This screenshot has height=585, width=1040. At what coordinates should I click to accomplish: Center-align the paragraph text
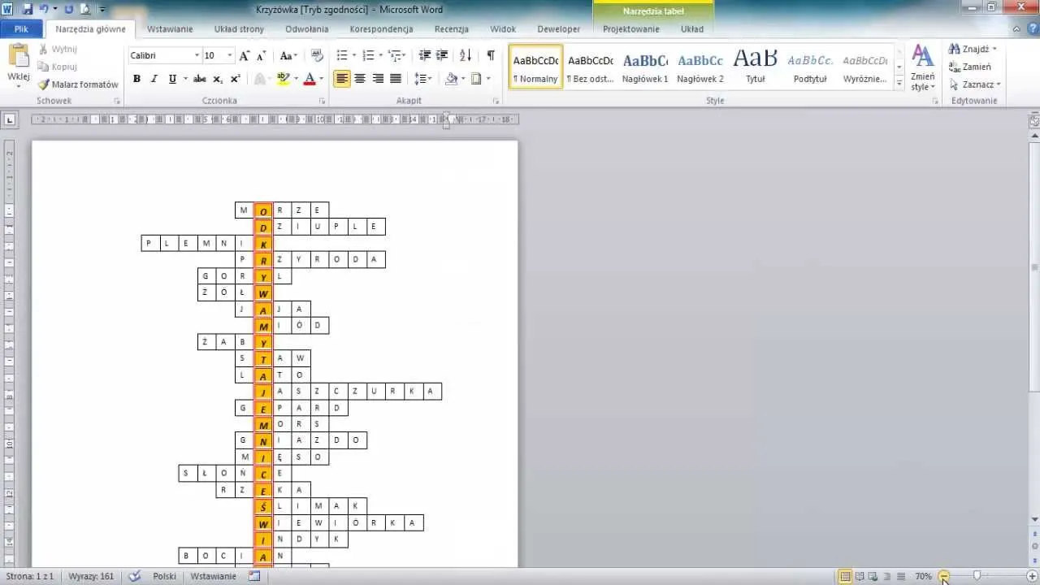pos(359,79)
